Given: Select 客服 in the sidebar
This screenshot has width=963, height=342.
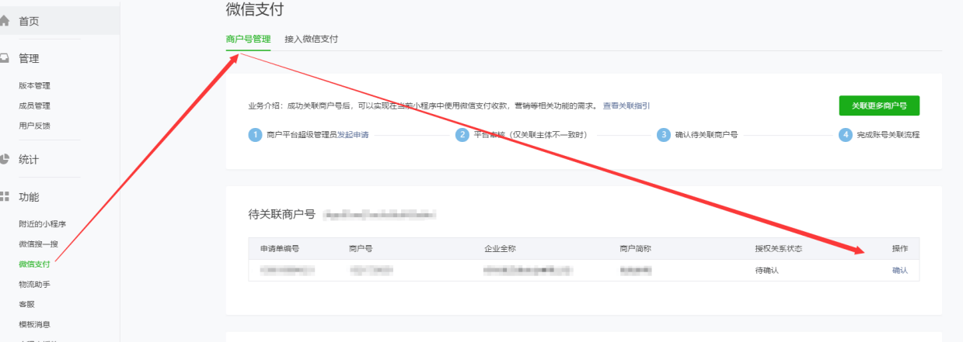Looking at the screenshot, I should tap(26, 304).
